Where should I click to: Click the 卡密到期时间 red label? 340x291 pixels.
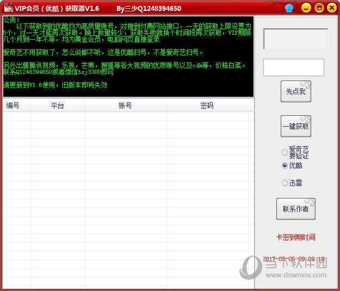coord(296,237)
